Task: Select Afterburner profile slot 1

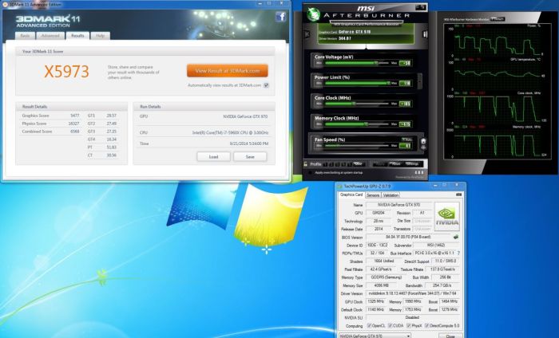Action: (326, 164)
